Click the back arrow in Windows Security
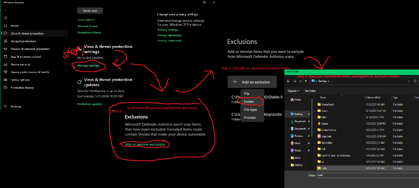Screen dimensions: 419x188 pos(5,10)
